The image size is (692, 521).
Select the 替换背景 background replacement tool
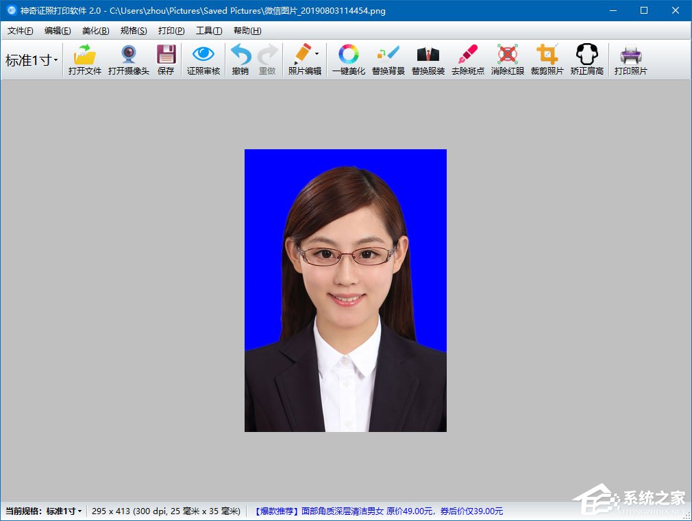387,59
